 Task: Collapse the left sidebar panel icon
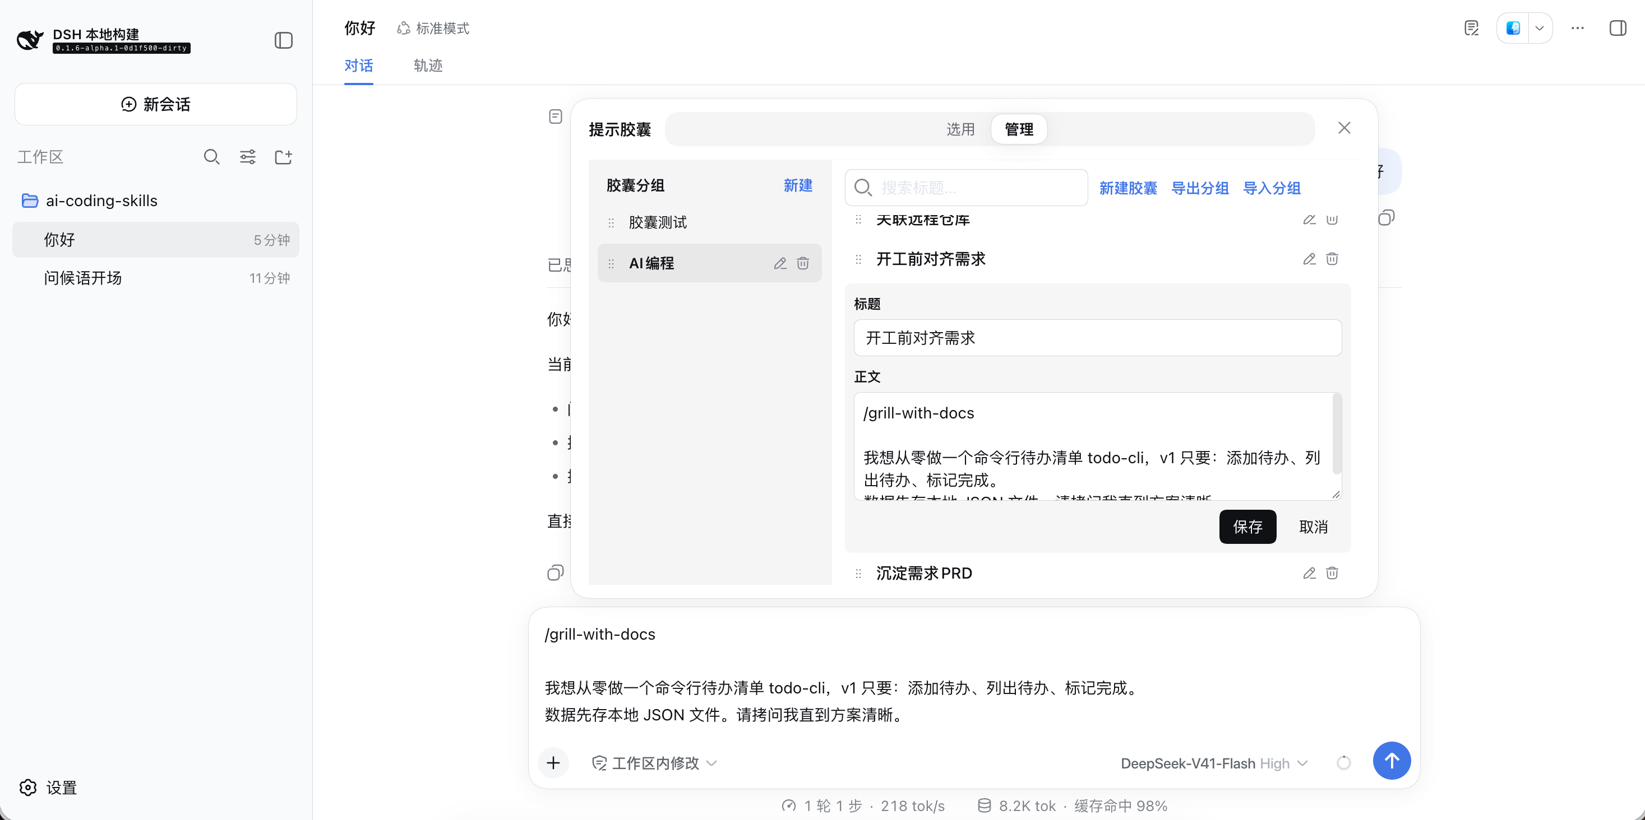pos(284,40)
